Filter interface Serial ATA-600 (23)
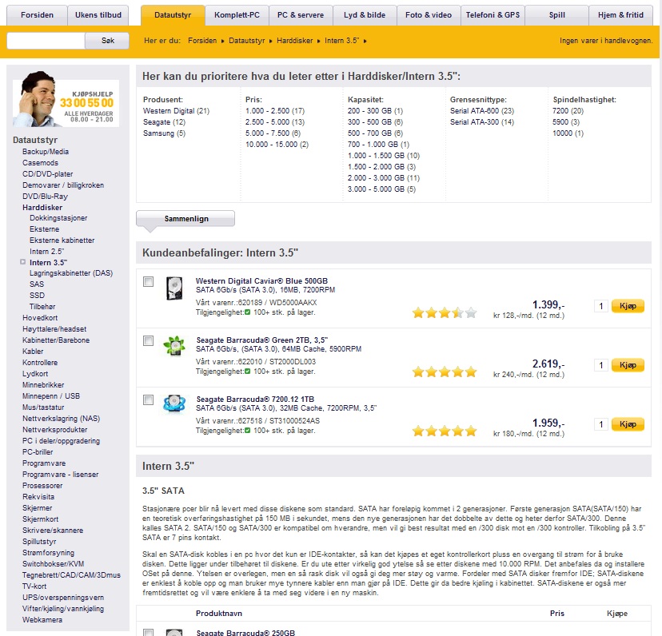 pos(482,111)
